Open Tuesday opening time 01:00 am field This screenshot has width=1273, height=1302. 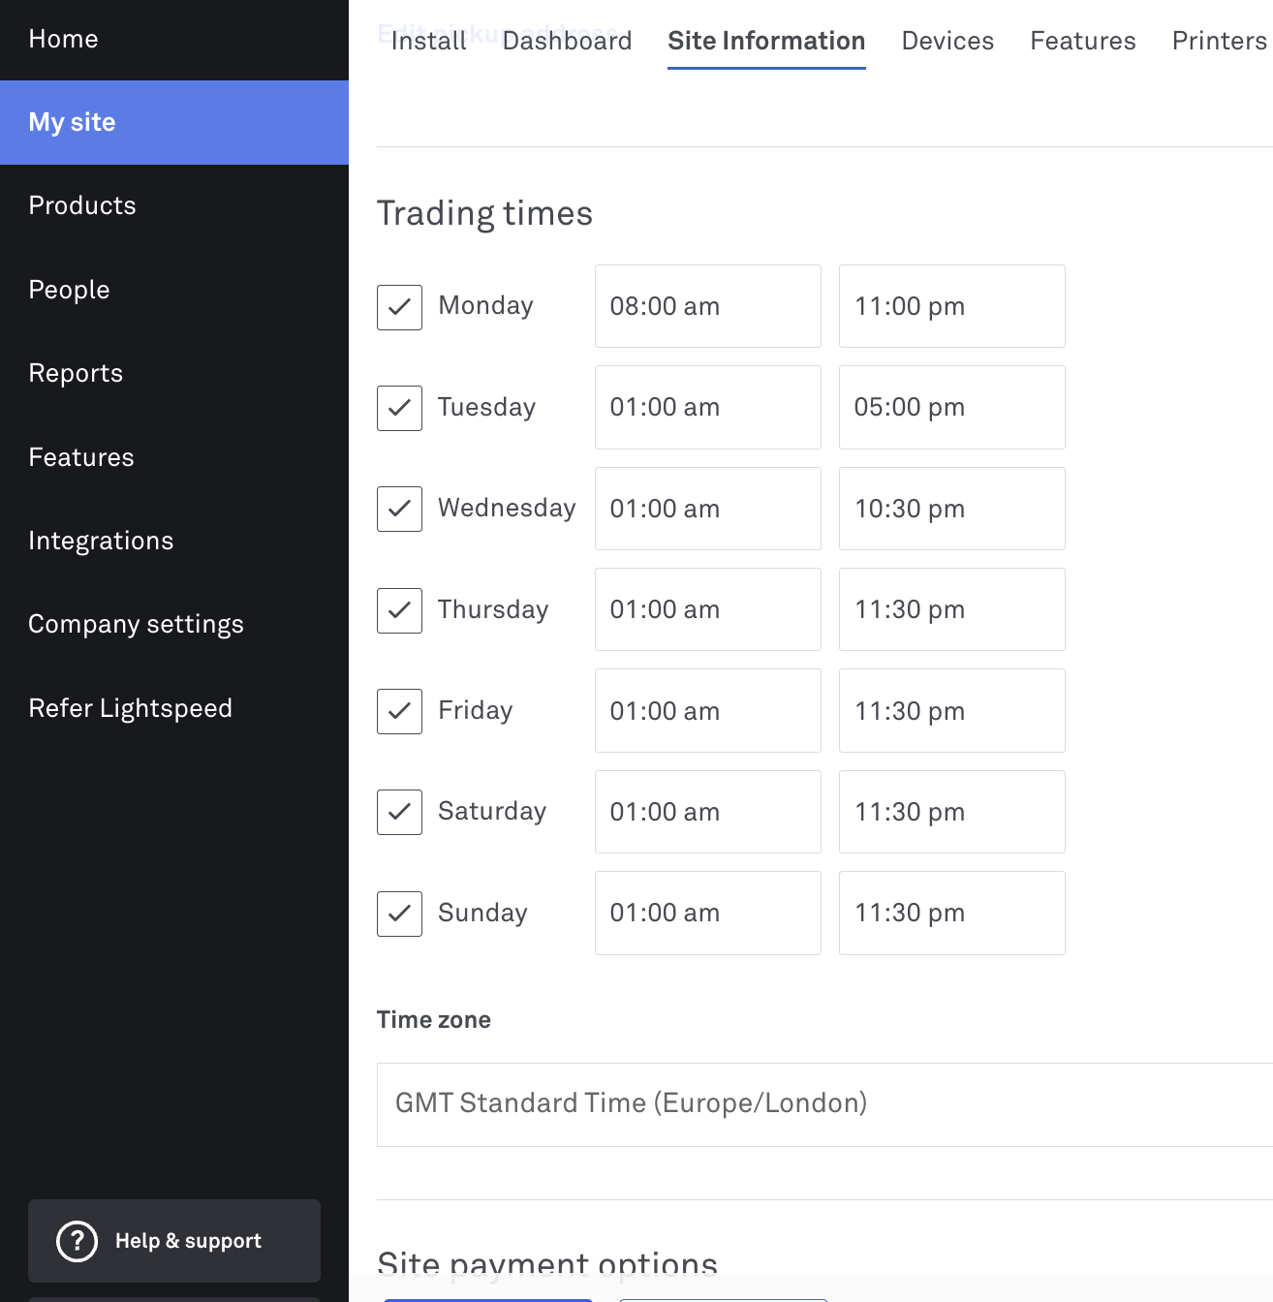(x=708, y=407)
